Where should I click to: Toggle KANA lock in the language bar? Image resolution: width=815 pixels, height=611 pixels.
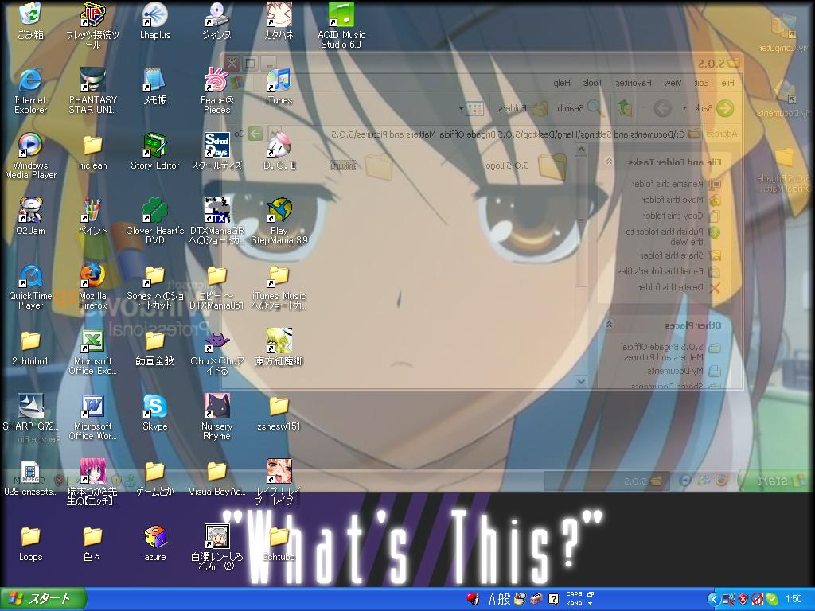575,604
